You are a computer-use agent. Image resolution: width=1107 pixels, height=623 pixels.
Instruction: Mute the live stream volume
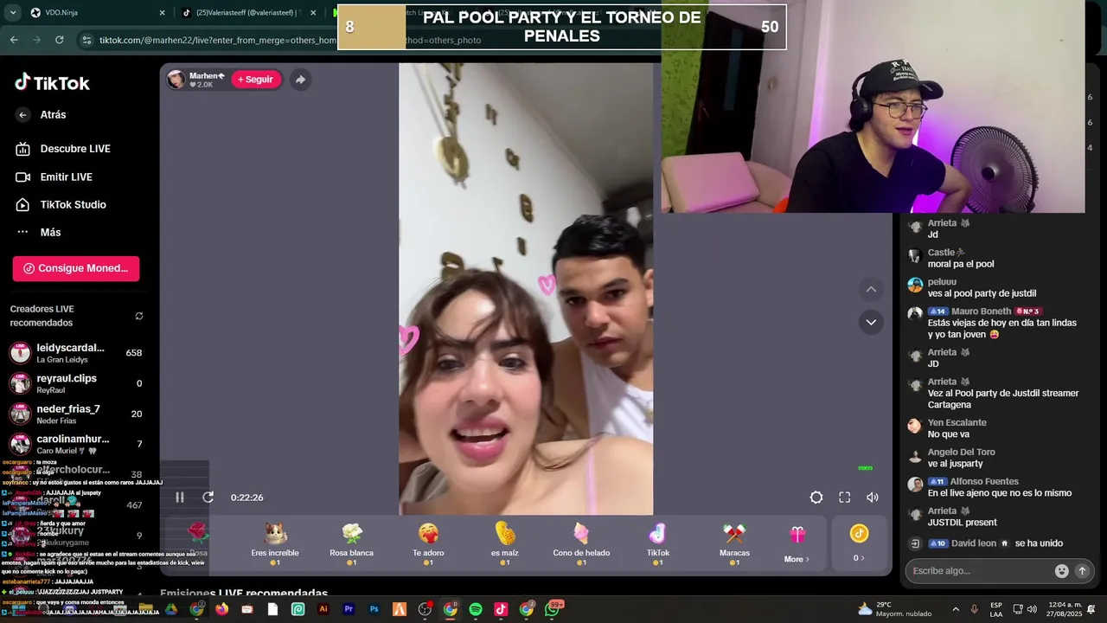[873, 498]
